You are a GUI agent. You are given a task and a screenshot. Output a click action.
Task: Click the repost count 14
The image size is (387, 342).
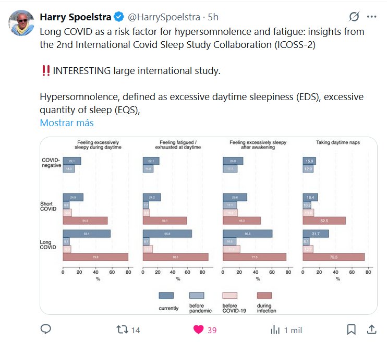pyautogui.click(x=136, y=329)
